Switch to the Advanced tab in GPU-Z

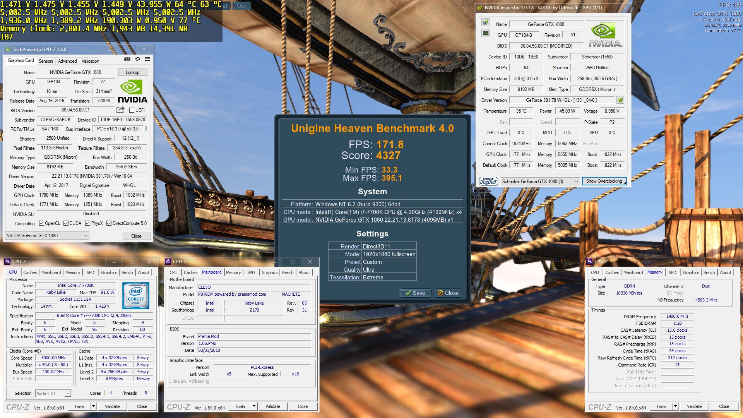pos(67,61)
